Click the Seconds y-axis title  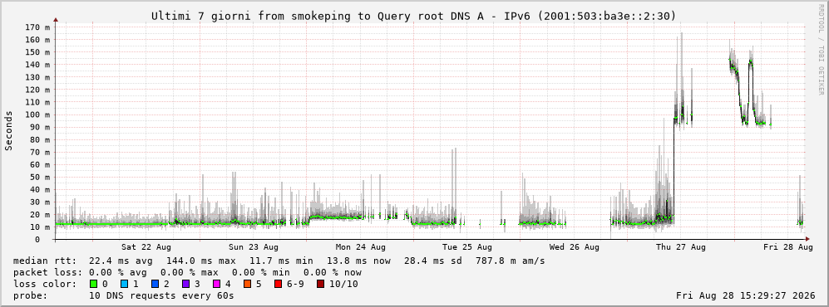coord(9,131)
